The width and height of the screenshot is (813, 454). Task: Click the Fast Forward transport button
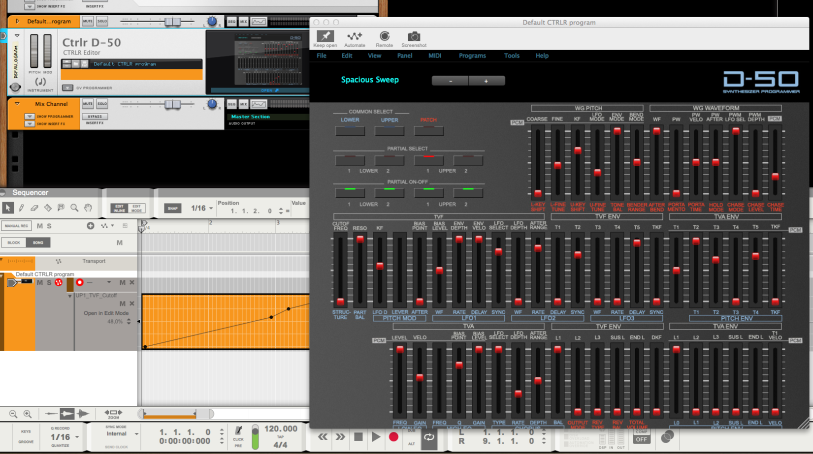point(340,437)
